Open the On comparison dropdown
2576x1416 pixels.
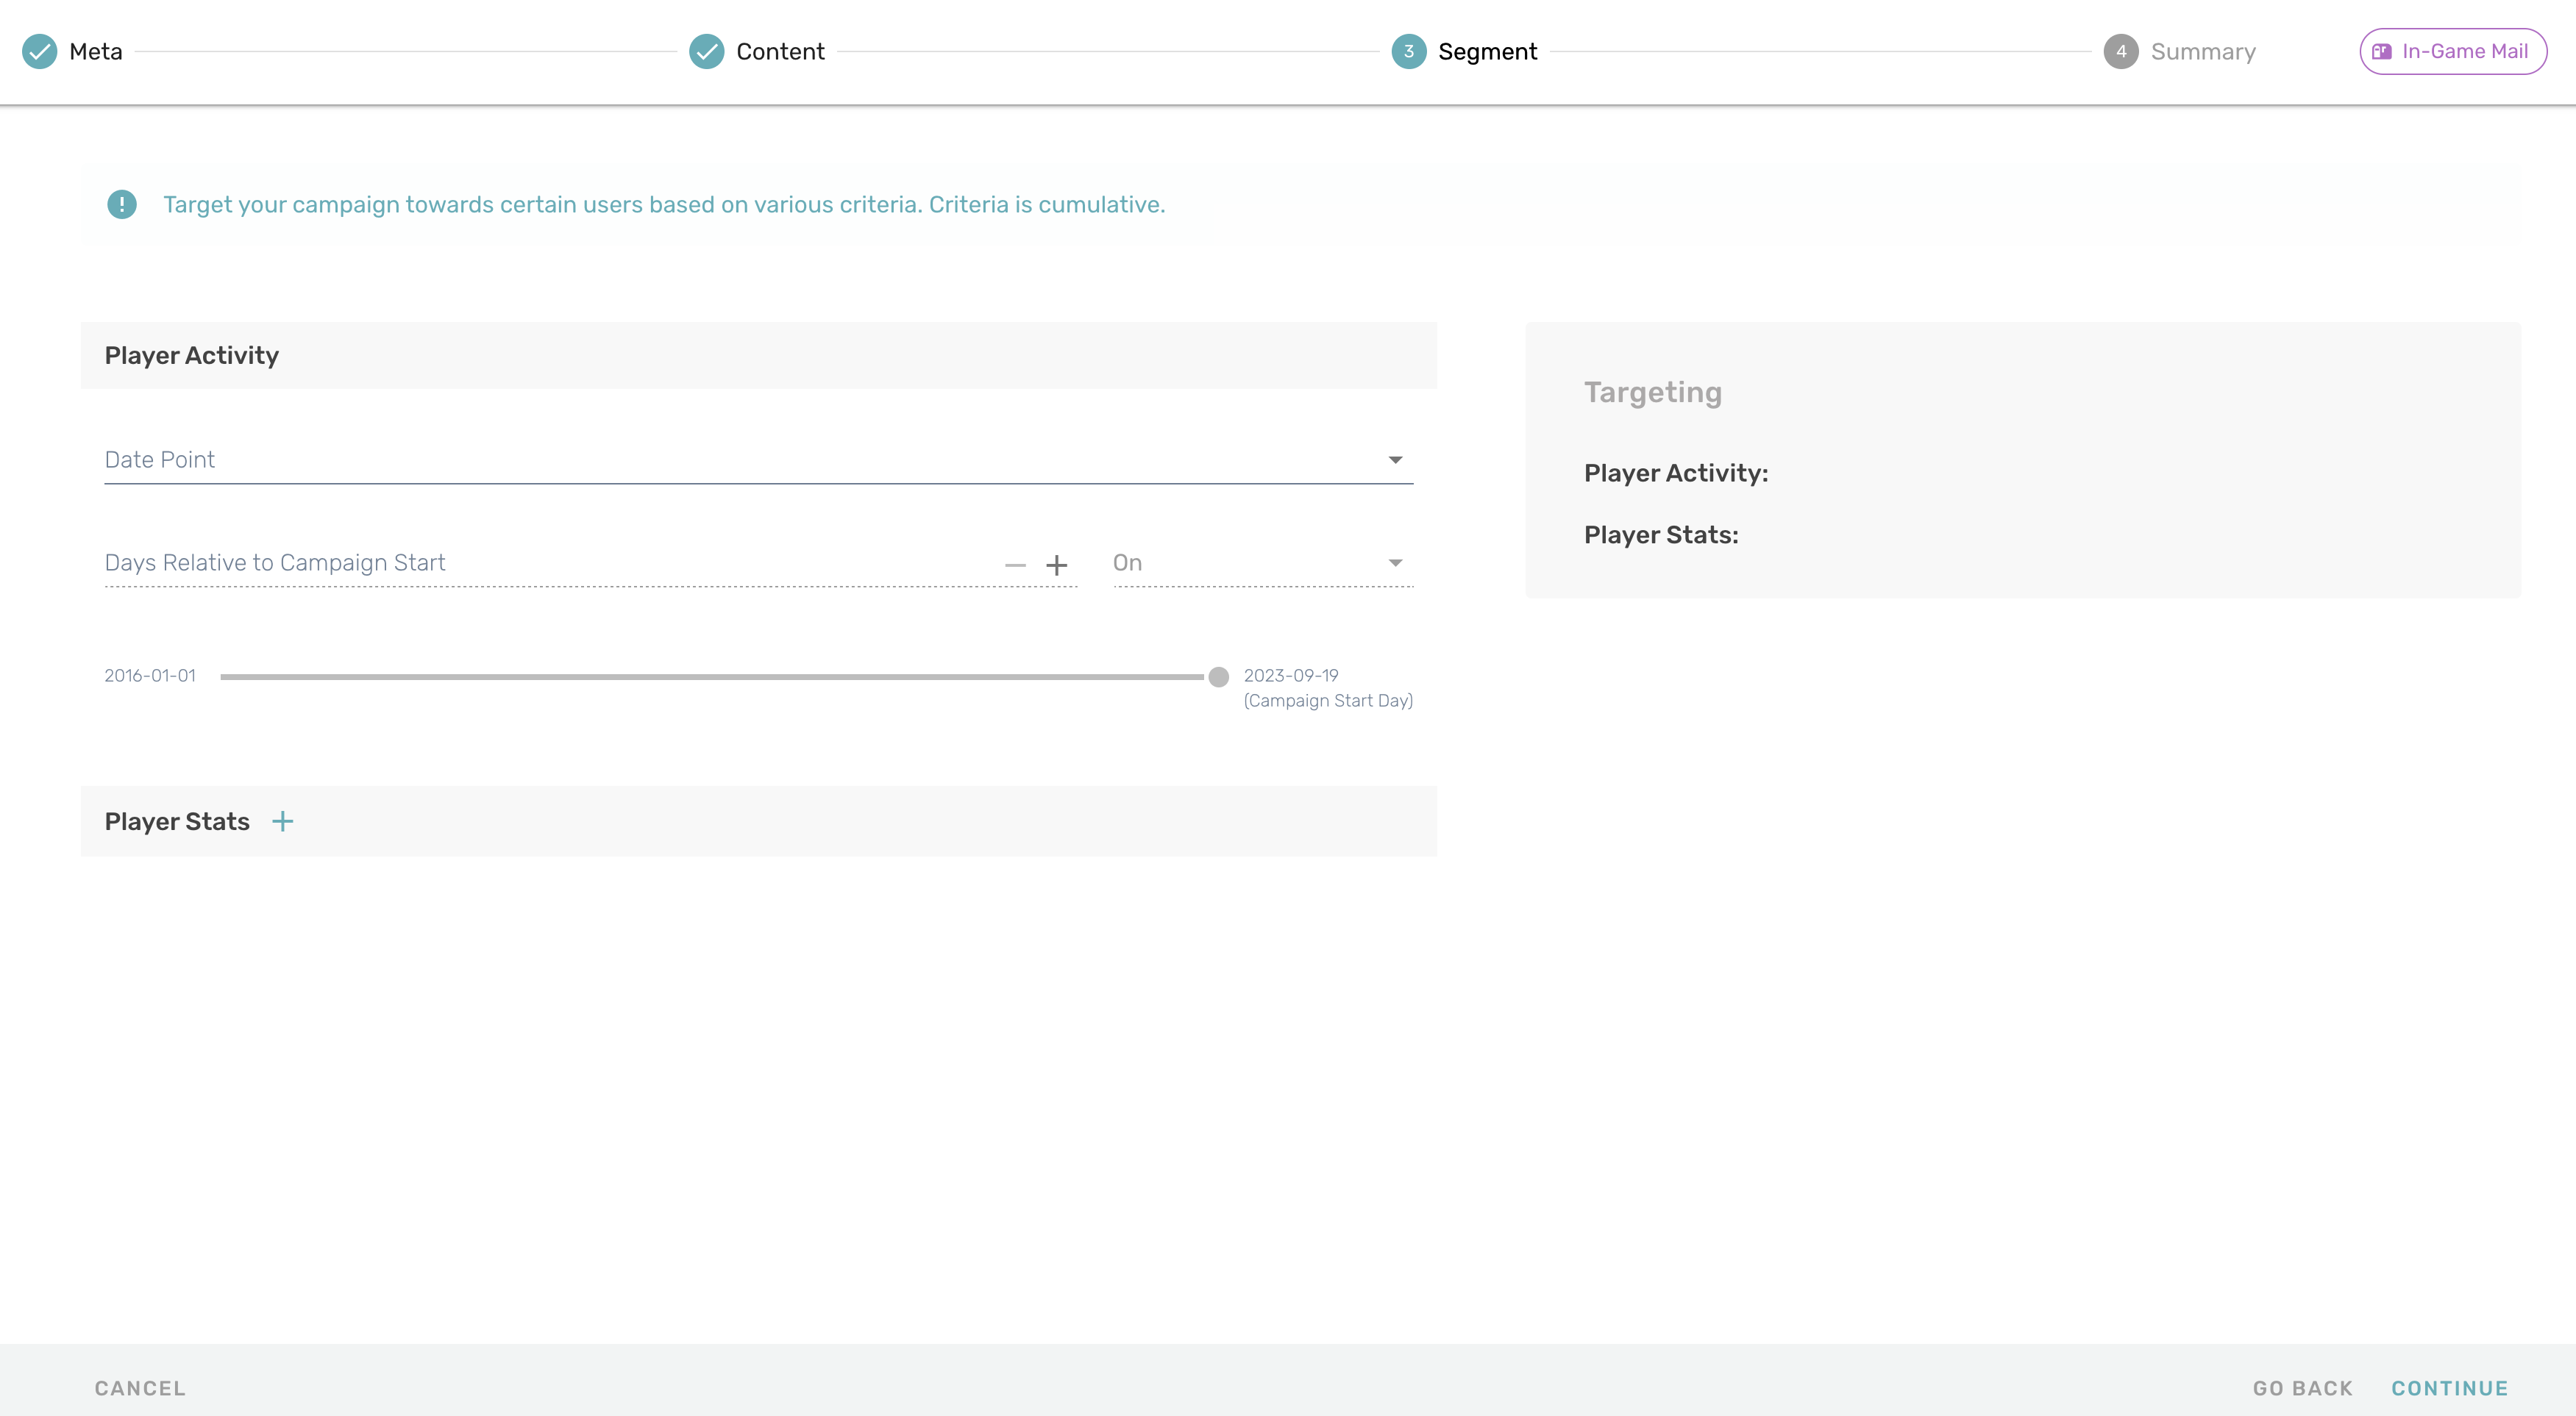(x=1262, y=564)
